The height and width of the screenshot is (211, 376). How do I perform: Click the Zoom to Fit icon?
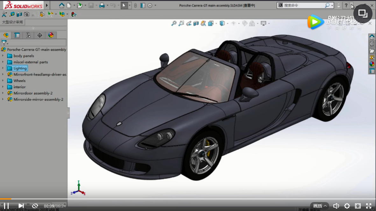pos(174,23)
